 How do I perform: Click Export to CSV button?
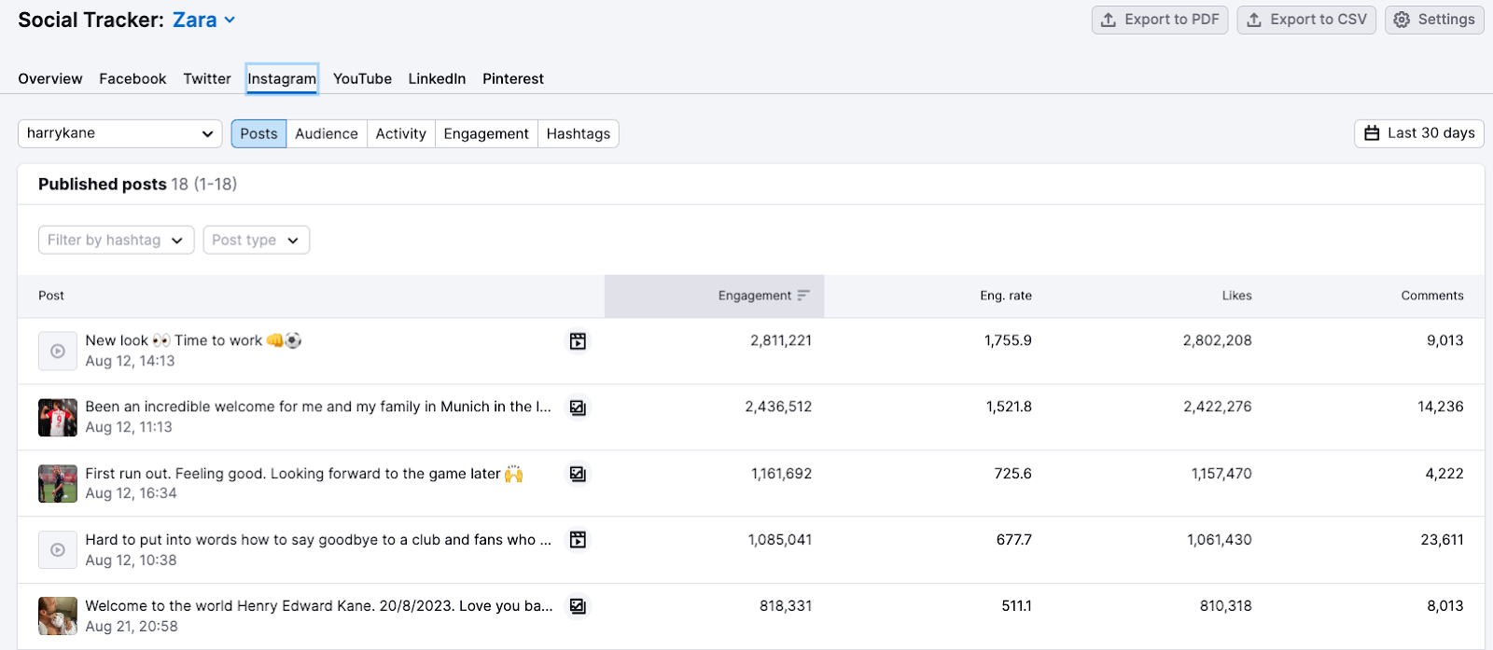pos(1305,20)
